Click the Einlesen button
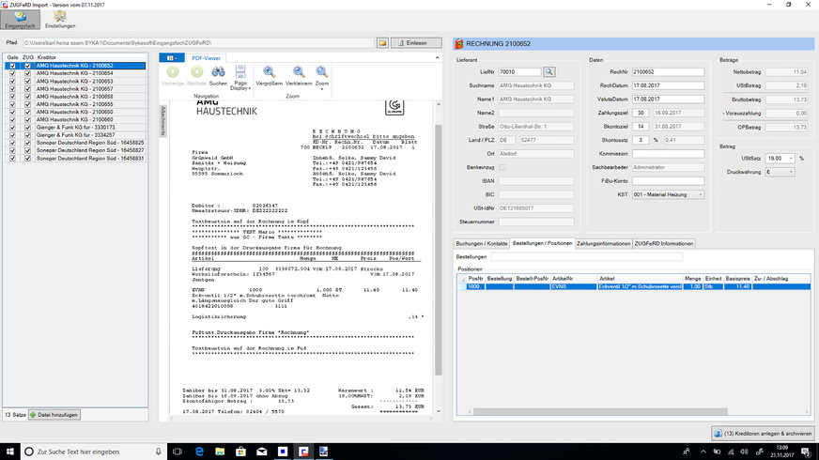 pos(416,43)
